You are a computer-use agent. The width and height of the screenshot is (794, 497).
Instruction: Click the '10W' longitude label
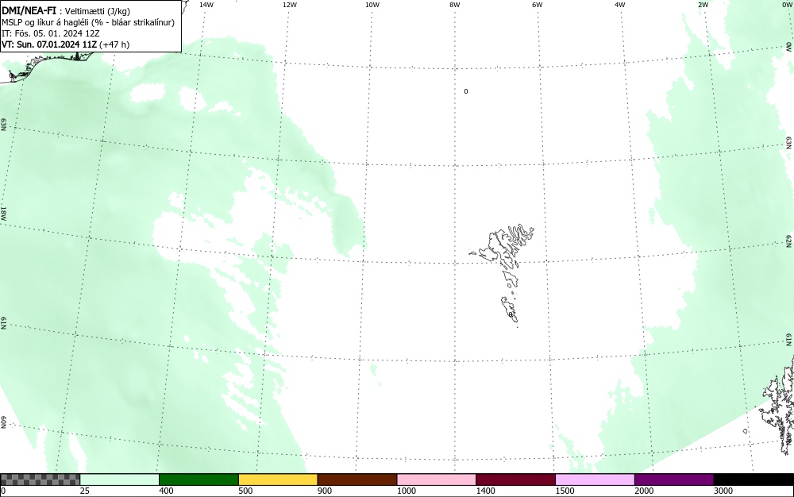[x=372, y=5]
